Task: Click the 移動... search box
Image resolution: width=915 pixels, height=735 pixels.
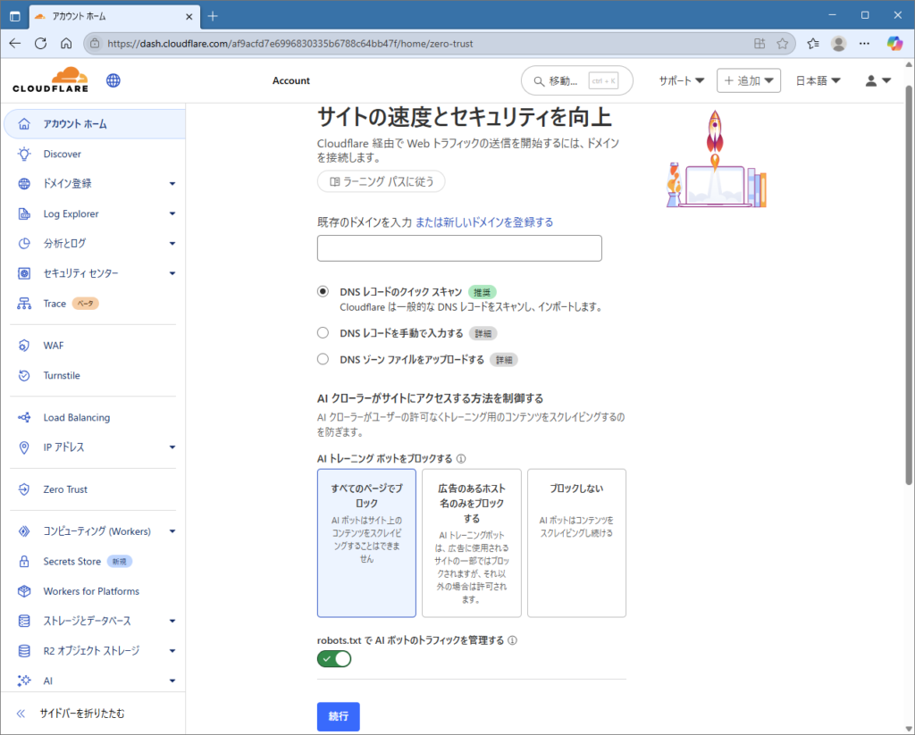Action: point(576,80)
